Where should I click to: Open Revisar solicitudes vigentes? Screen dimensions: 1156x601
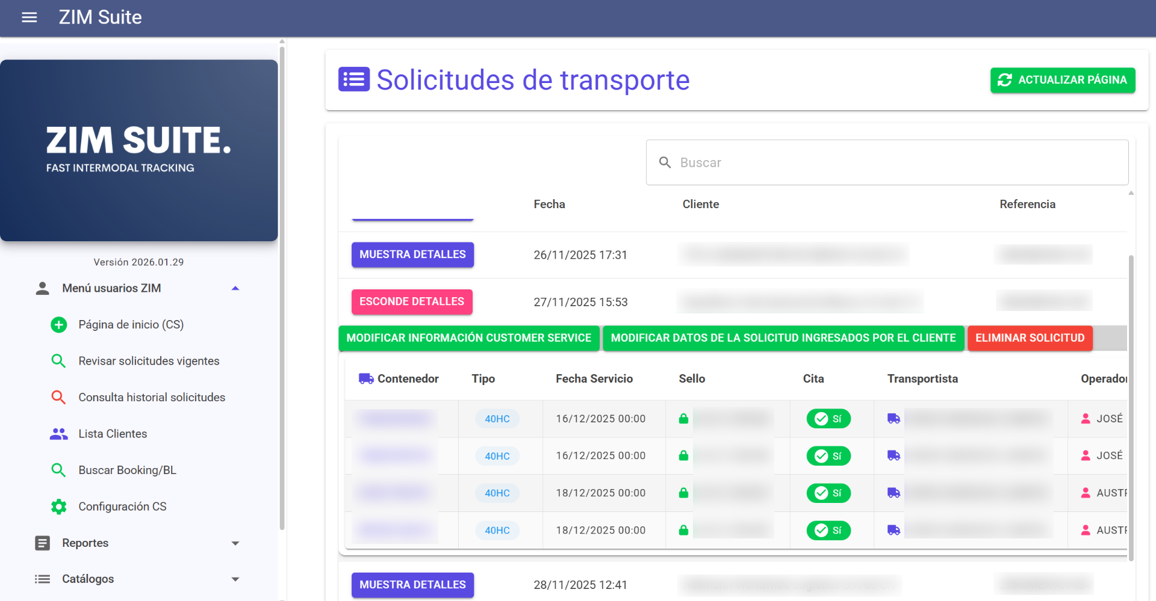pyautogui.click(x=149, y=361)
